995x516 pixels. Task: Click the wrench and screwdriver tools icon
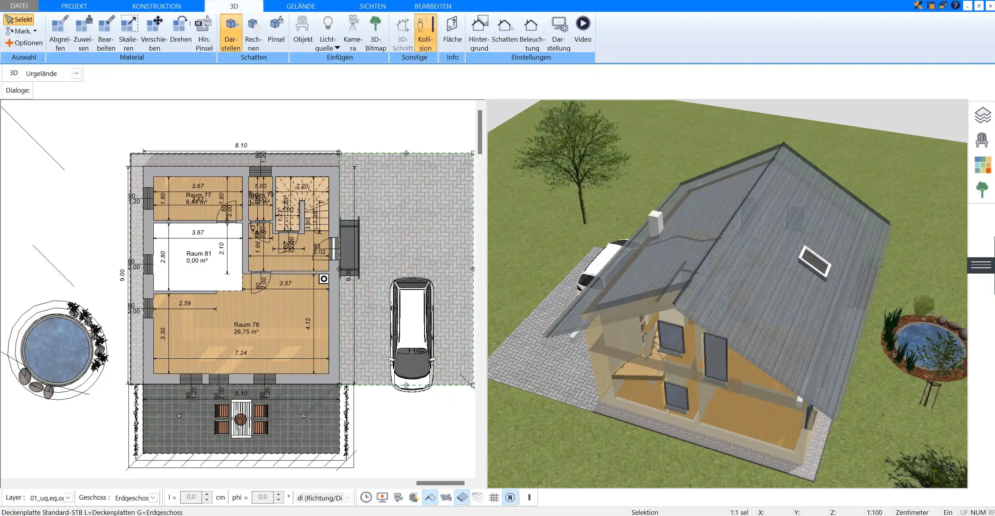pos(918,5)
